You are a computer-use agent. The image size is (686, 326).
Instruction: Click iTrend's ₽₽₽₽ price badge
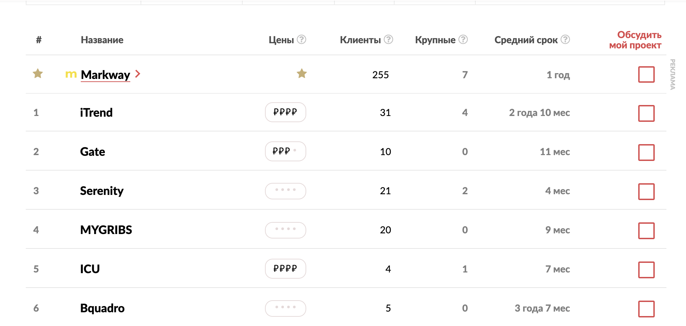(x=285, y=112)
